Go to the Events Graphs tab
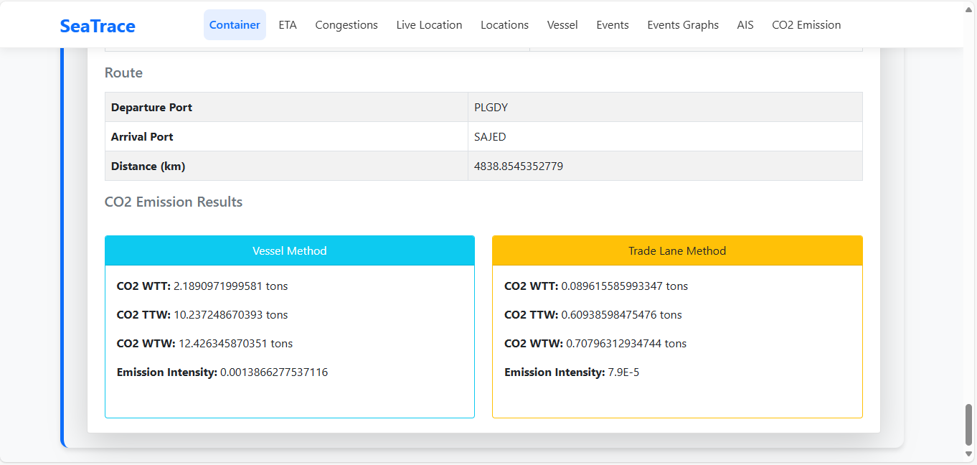This screenshot has width=977, height=465. pyautogui.click(x=683, y=24)
